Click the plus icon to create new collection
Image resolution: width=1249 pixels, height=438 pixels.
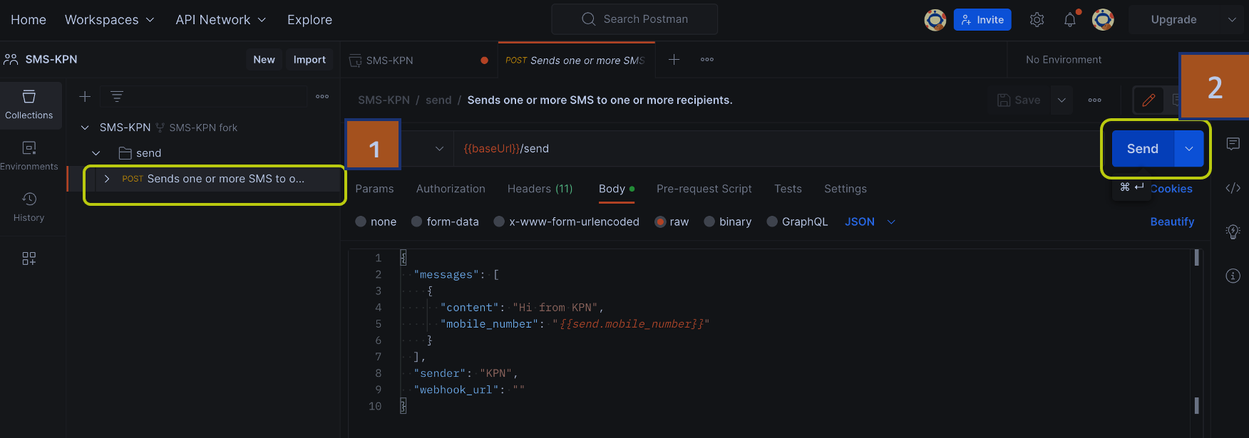85,96
